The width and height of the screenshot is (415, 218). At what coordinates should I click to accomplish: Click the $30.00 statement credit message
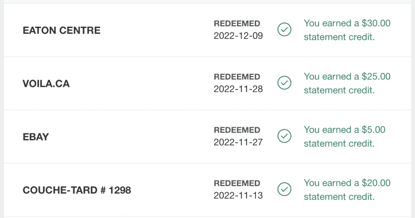coord(347,30)
